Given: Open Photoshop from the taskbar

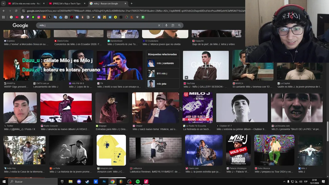Looking at the screenshot, I should 104,182.
